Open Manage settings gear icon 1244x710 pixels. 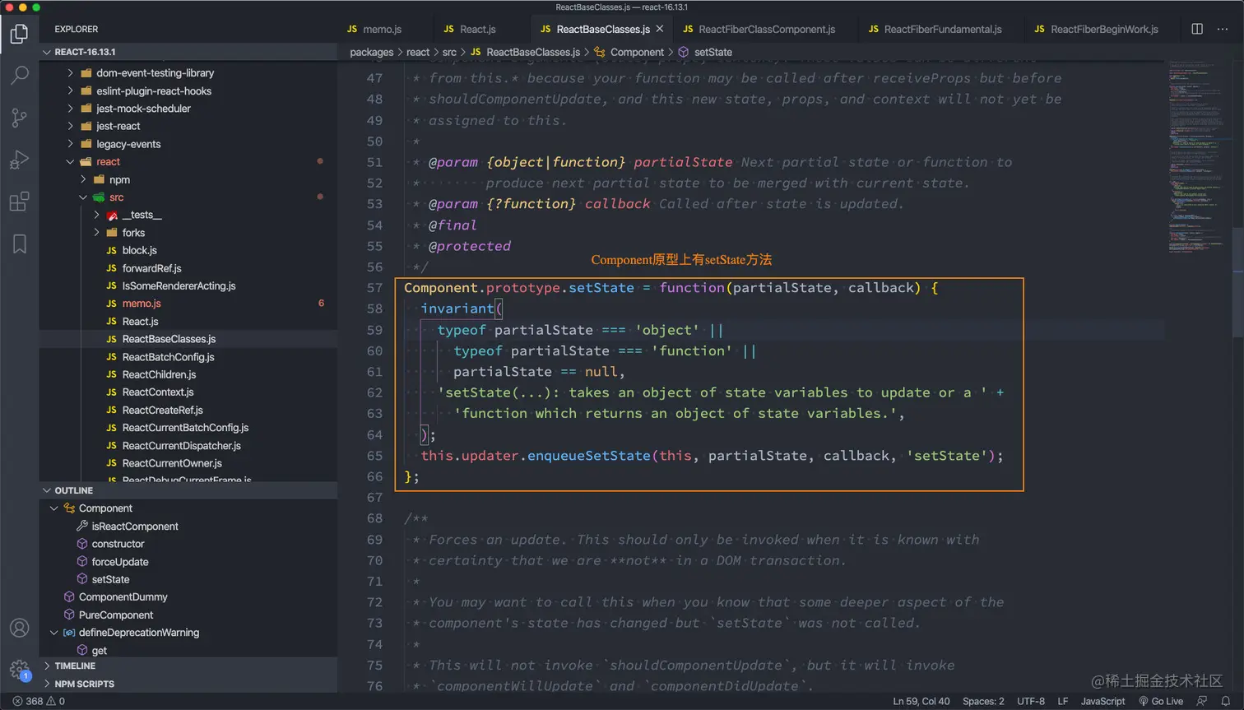[x=19, y=670]
